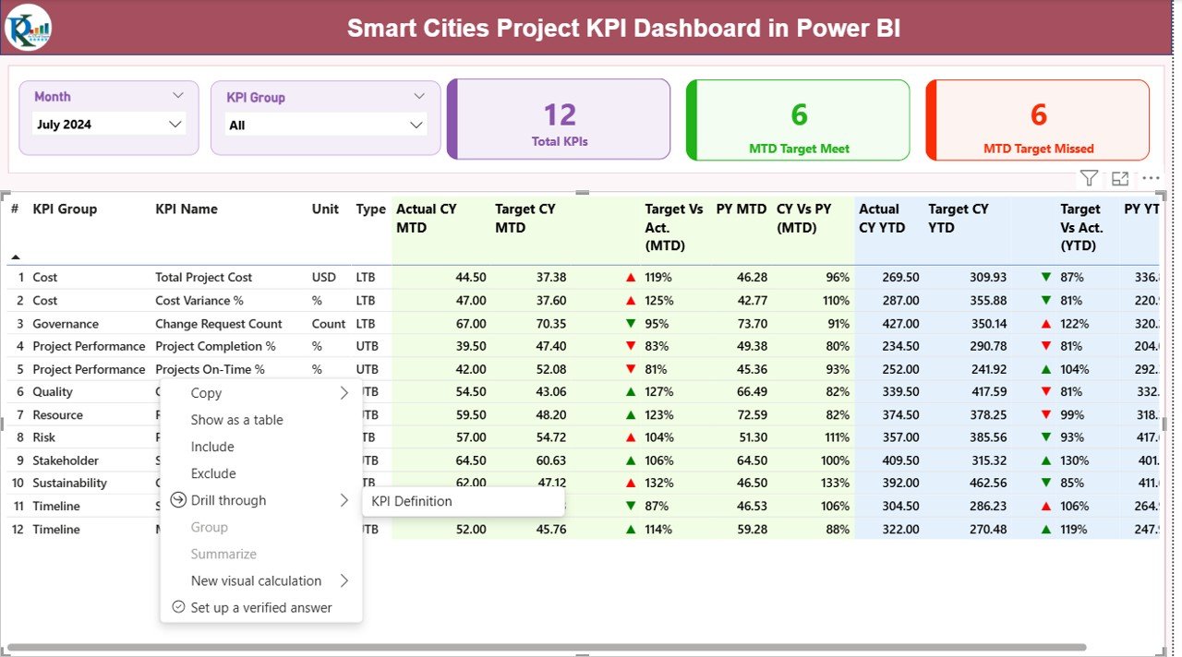Select the MTD Target Meet card
Image resolution: width=1182 pixels, height=657 pixels.
pos(797,119)
